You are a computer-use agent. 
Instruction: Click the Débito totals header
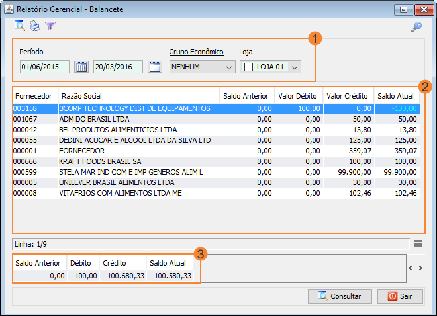(83, 263)
